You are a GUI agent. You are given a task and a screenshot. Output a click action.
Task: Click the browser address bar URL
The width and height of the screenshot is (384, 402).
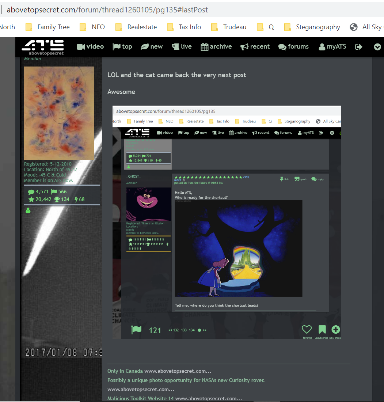pyautogui.click(x=107, y=10)
